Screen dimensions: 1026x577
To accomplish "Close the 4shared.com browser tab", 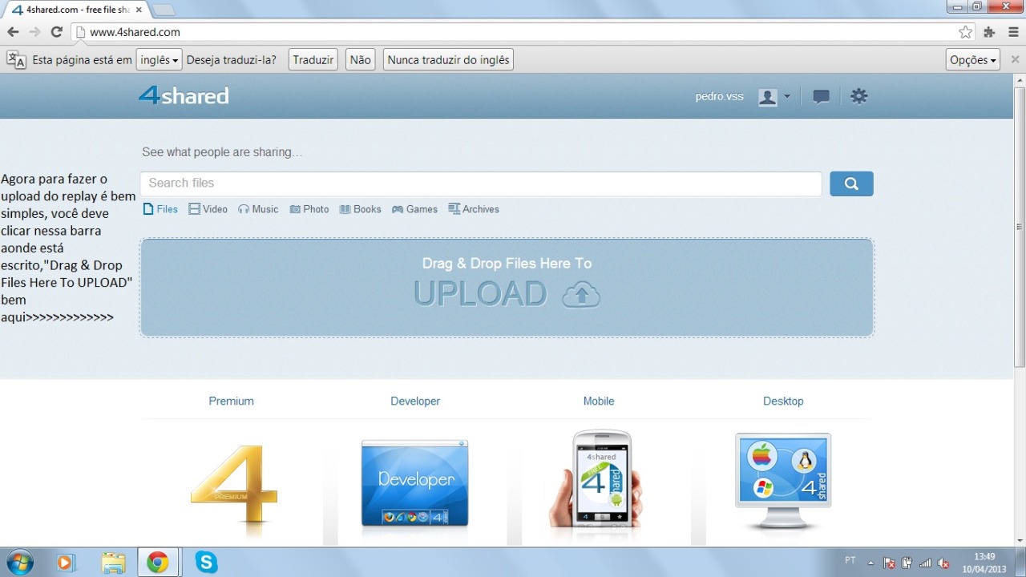I will click(138, 10).
